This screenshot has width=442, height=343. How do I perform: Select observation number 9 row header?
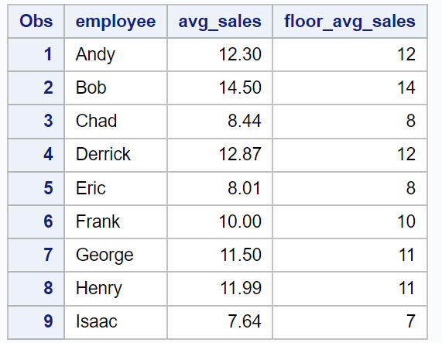point(36,322)
